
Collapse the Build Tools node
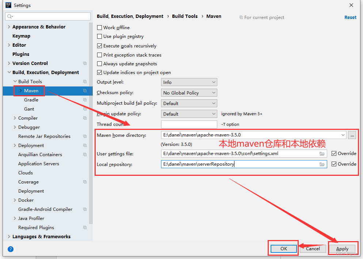click(x=15, y=81)
